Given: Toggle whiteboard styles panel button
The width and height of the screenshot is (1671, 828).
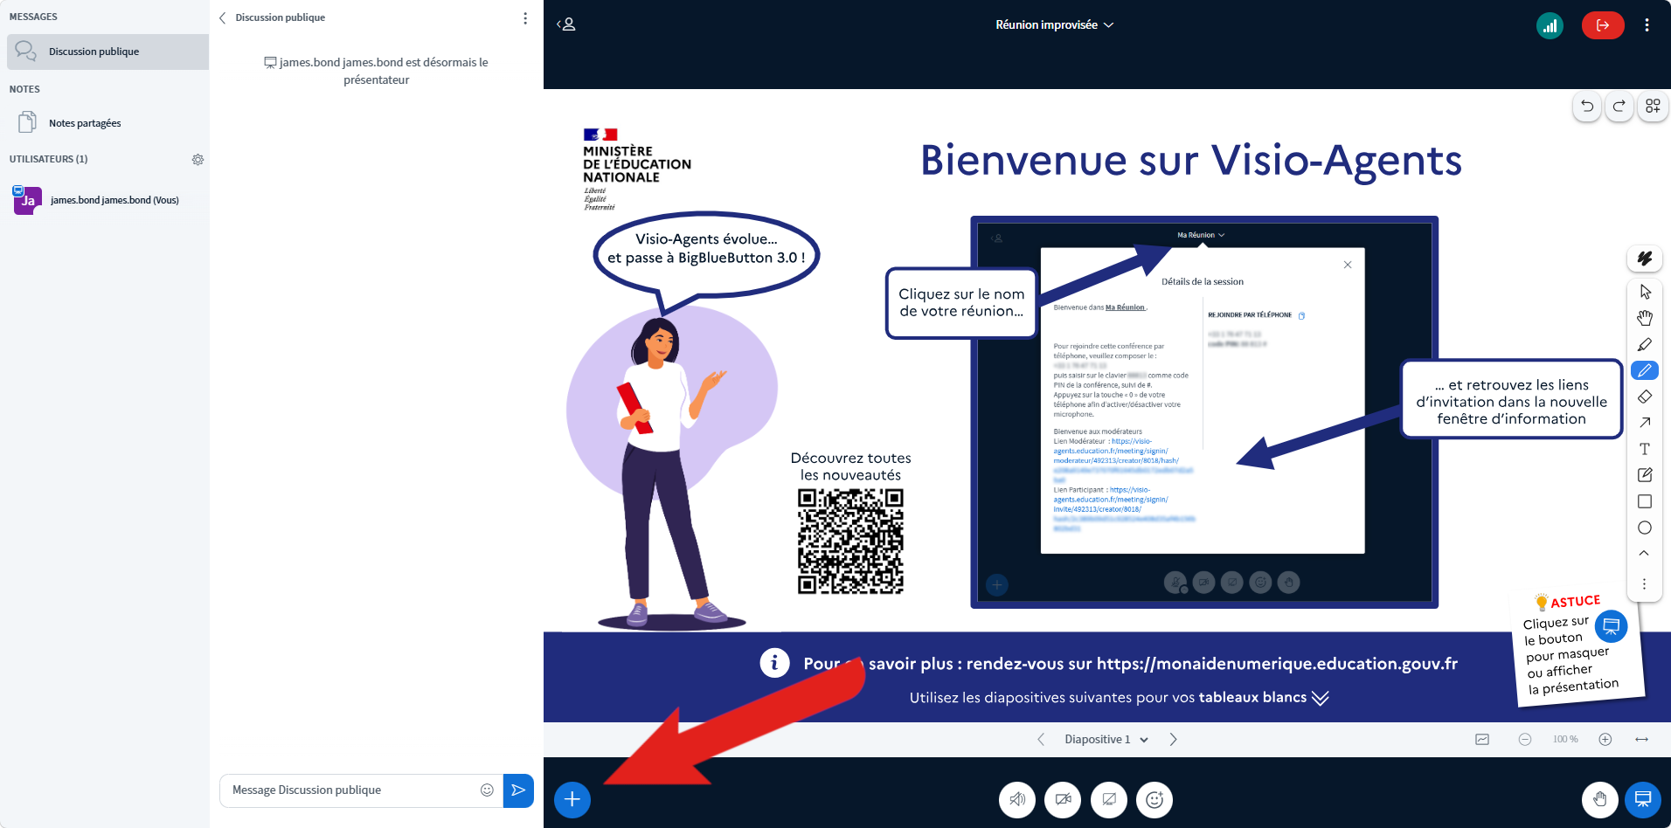Looking at the screenshot, I should tap(1645, 259).
